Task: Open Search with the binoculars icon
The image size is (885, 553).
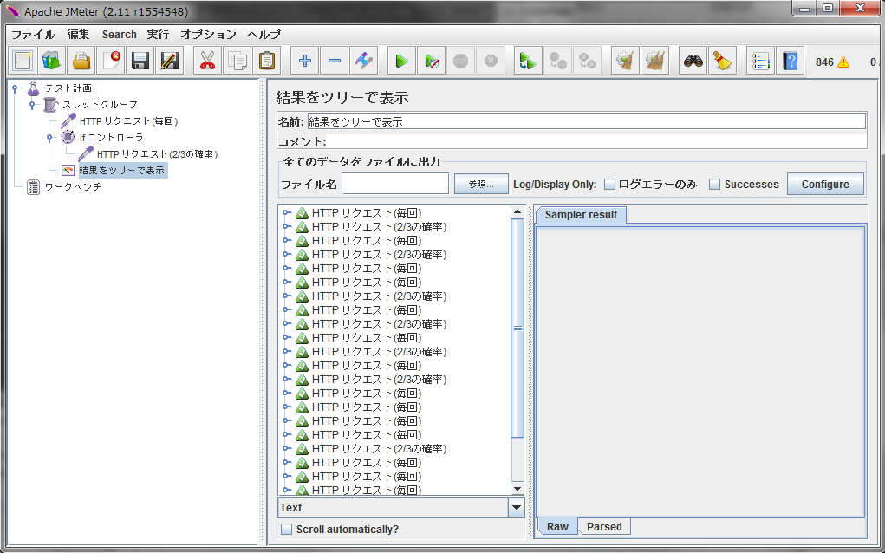Action: pyautogui.click(x=693, y=61)
